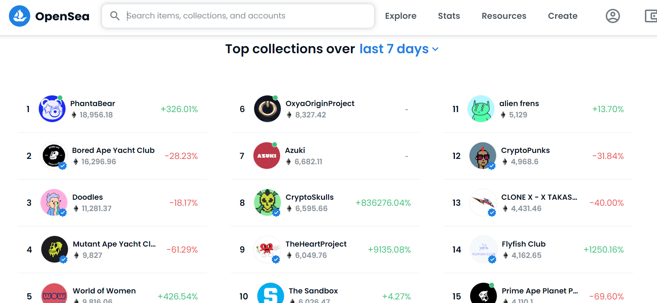
Task: Click the +326.01% change value
Action: coord(179,109)
